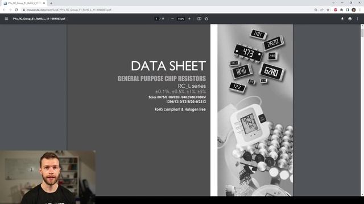Click the PDF file name title in toolbar
Screen dimensions: 364x204
pos(39,19)
